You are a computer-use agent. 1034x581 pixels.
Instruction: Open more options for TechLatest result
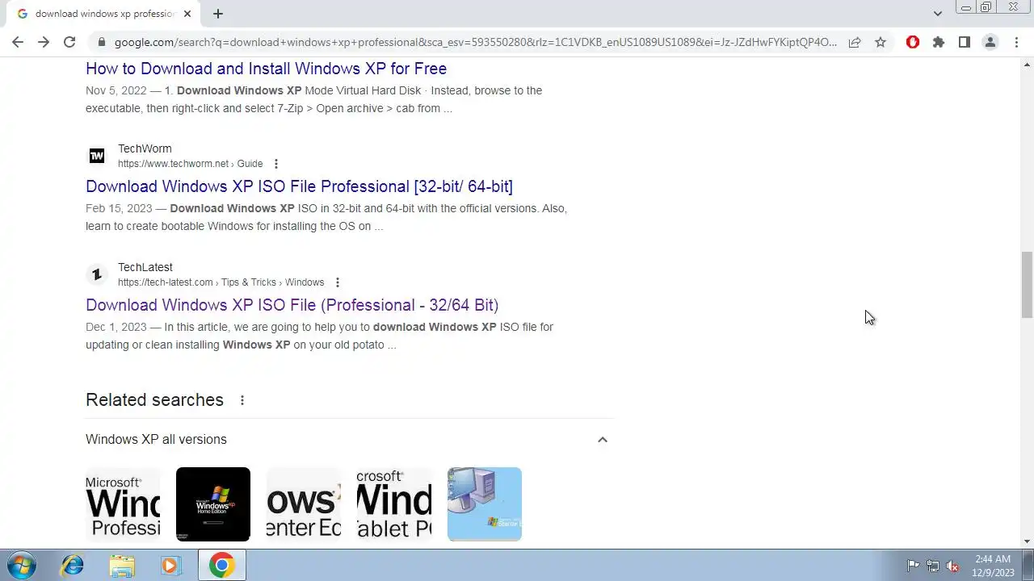(337, 282)
